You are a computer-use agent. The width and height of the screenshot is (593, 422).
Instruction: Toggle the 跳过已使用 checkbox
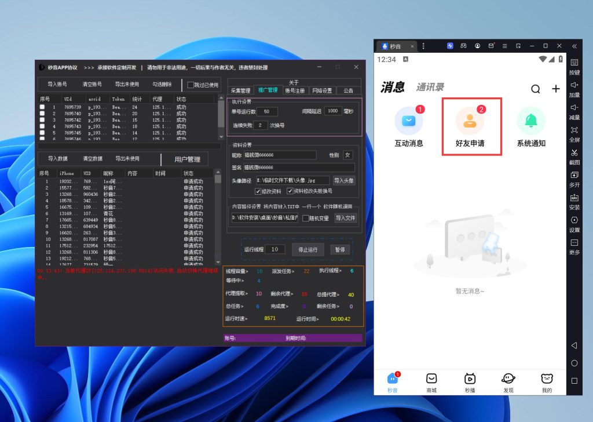(191, 85)
